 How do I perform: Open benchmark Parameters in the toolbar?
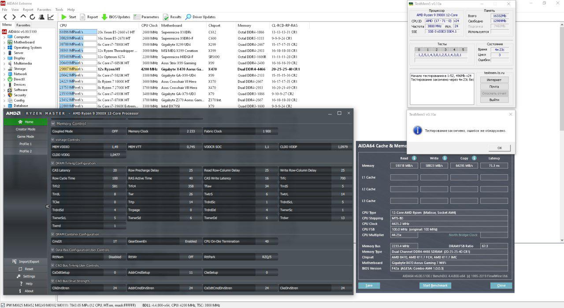click(146, 17)
